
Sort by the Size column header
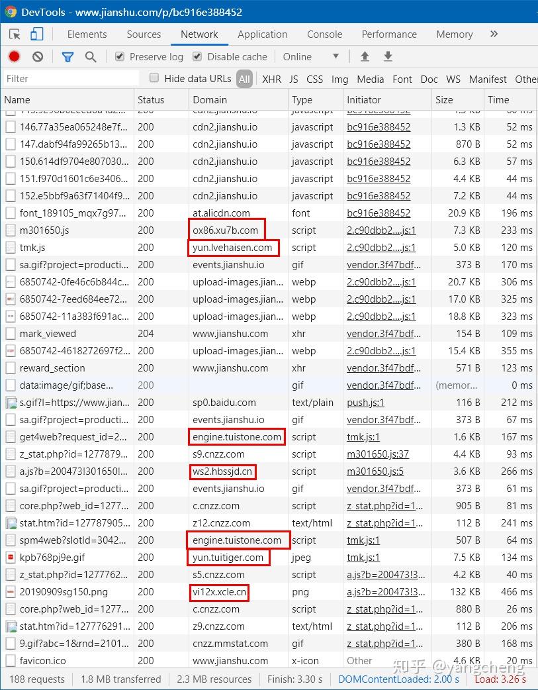(457, 100)
